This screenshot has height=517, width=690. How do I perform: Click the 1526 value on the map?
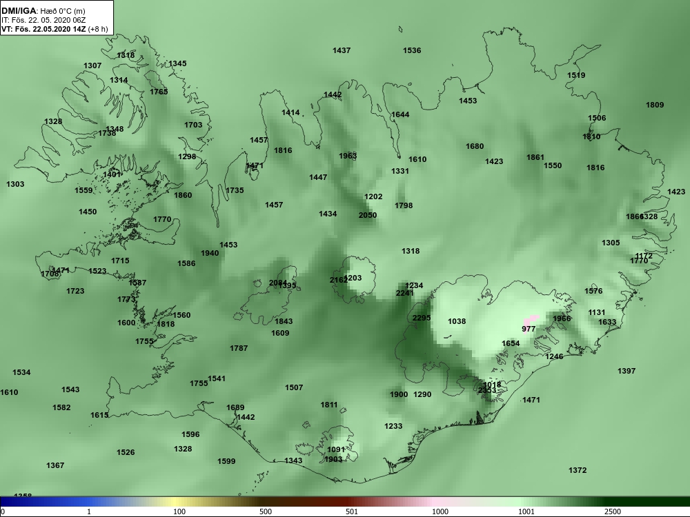pyautogui.click(x=126, y=453)
